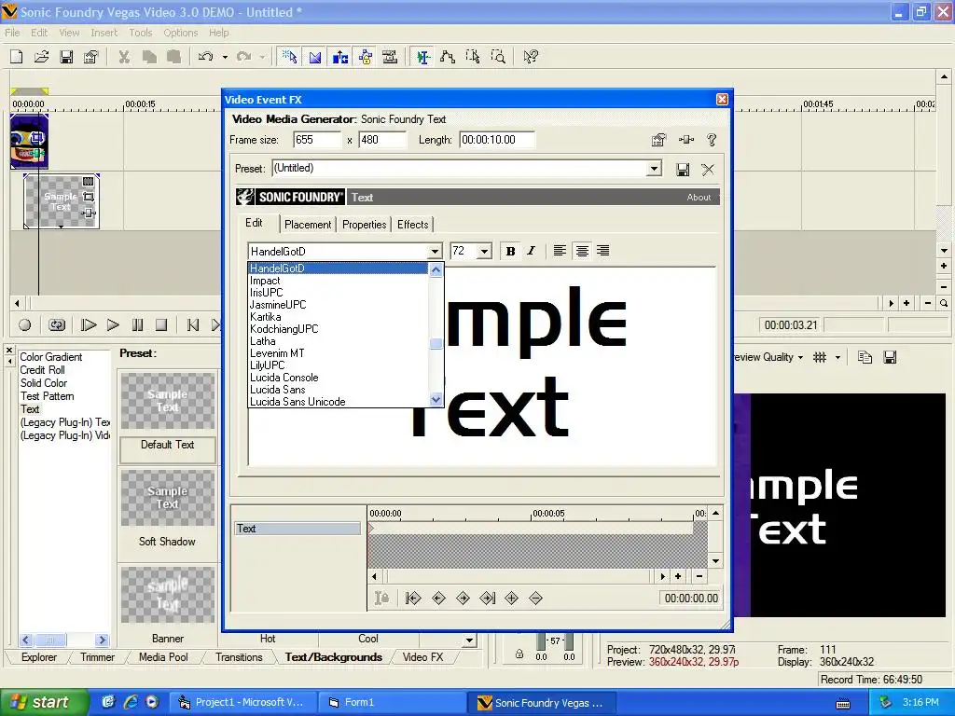Screen dimensions: 955x716
Task: Toggle Automatic Crossfades toolbar button
Action: coord(315,57)
